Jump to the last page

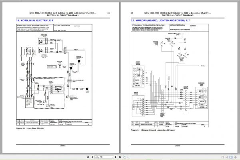point(120,157)
